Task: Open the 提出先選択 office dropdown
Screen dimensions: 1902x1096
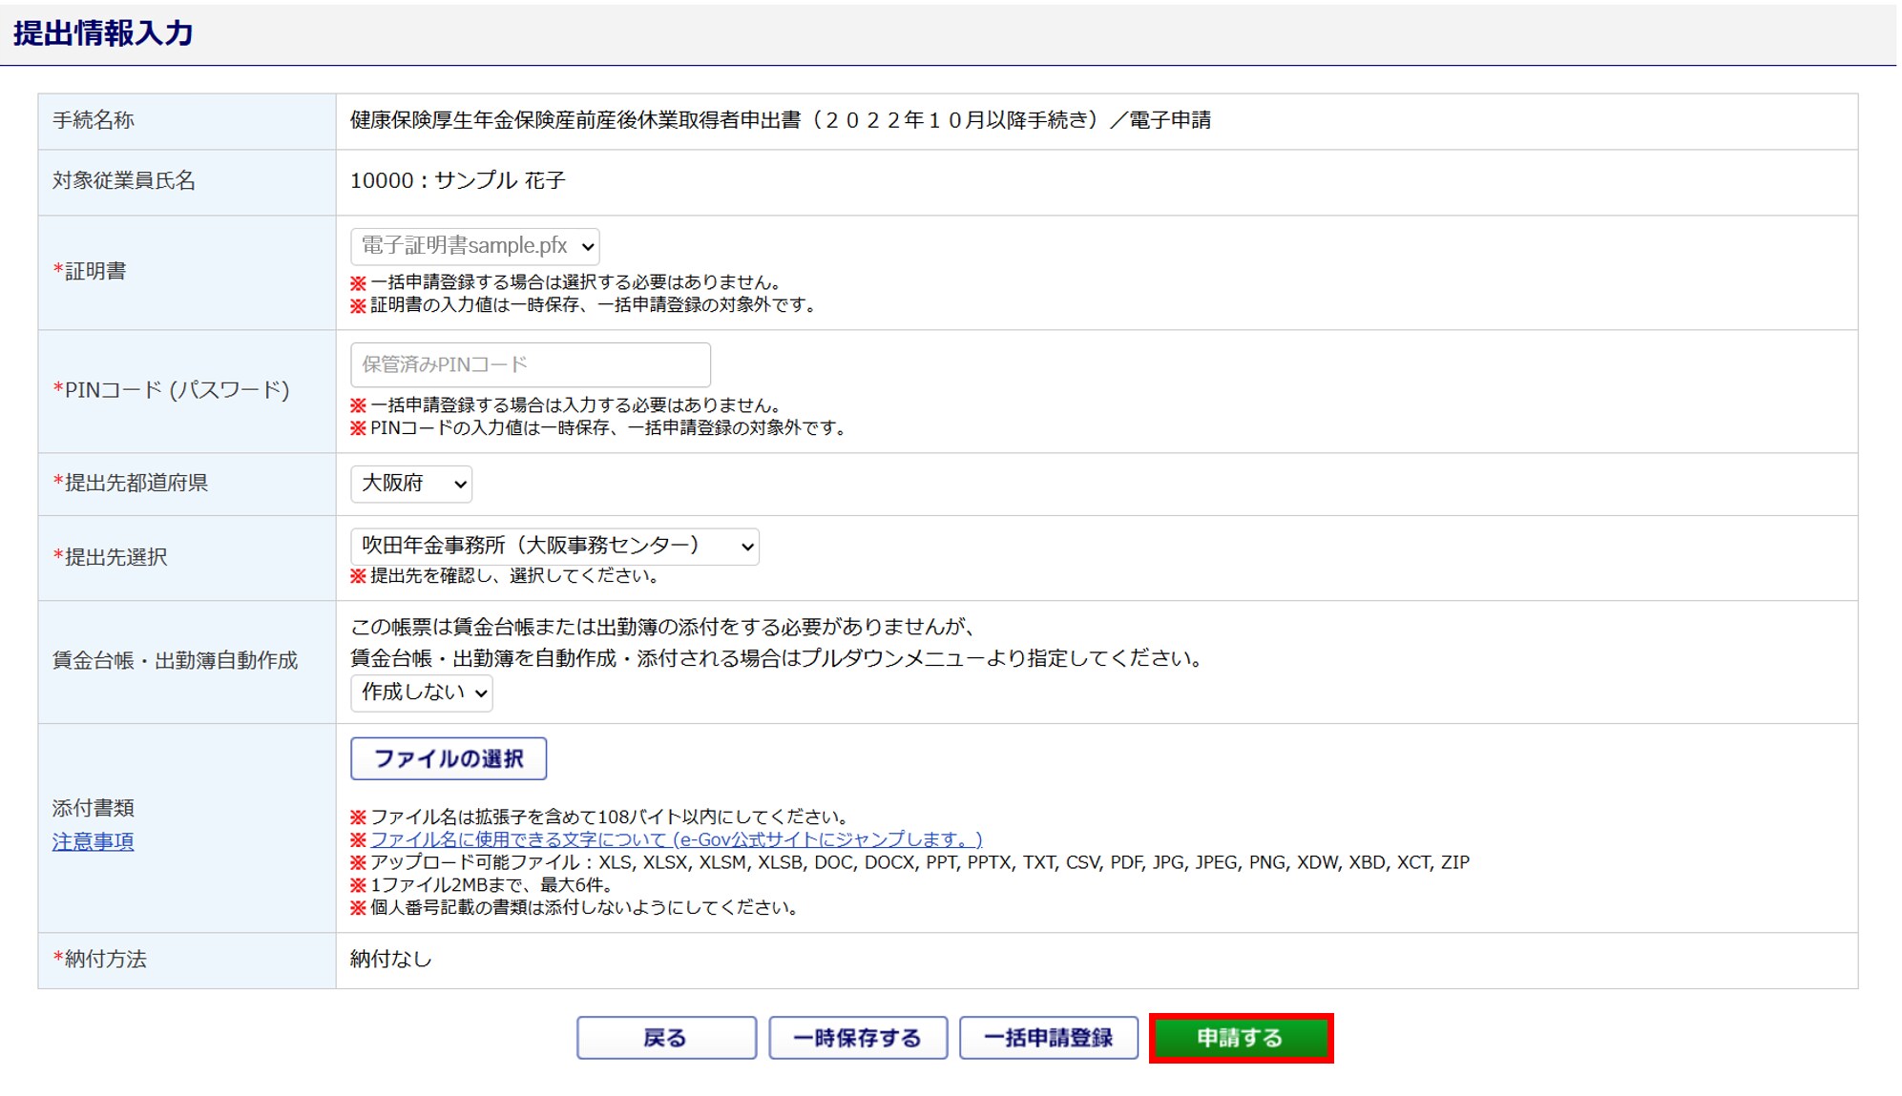Action: click(554, 547)
